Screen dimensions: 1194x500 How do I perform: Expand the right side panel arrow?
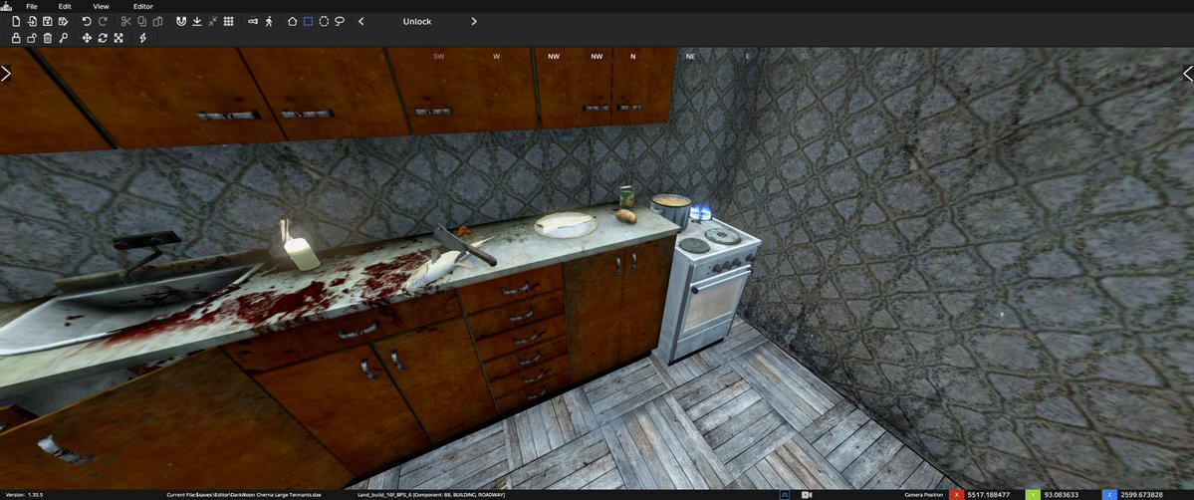coord(1188,73)
